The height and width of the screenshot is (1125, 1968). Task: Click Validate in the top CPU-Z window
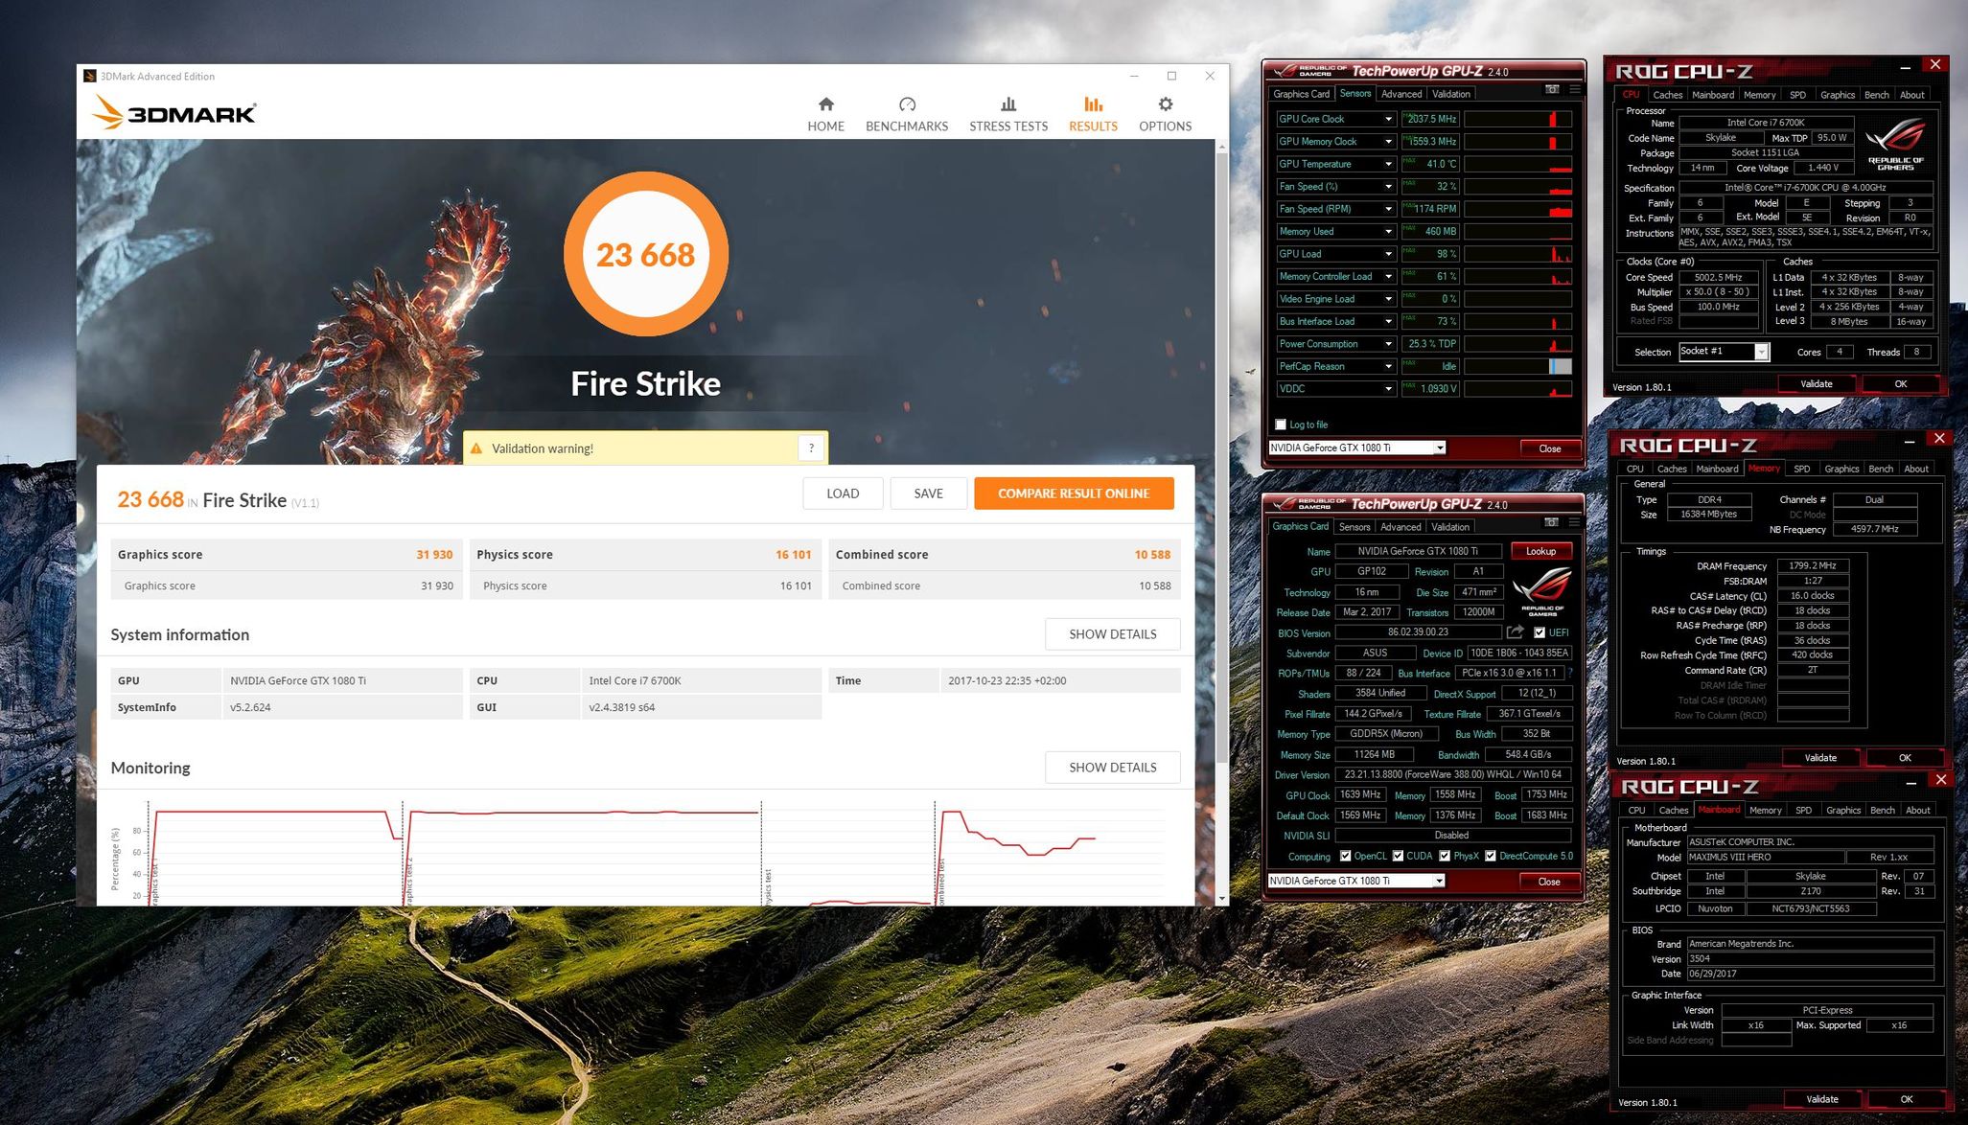[1816, 384]
